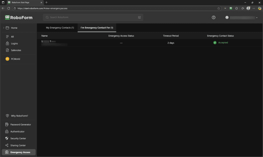Show All items in sidebar
This screenshot has height=157, width=263.
[x=12, y=37]
